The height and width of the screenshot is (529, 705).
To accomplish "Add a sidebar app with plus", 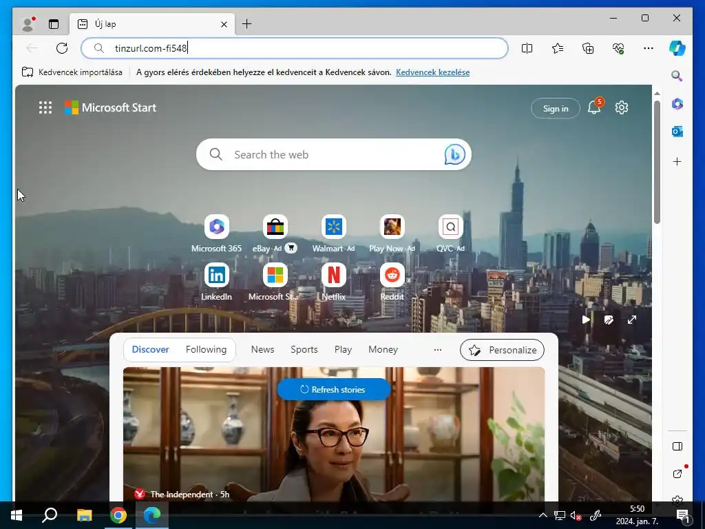I will [x=677, y=161].
